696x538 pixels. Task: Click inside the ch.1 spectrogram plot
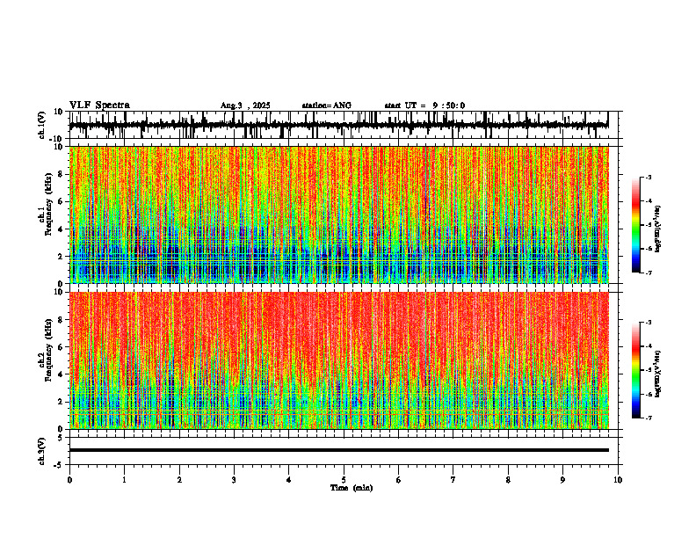(338, 214)
